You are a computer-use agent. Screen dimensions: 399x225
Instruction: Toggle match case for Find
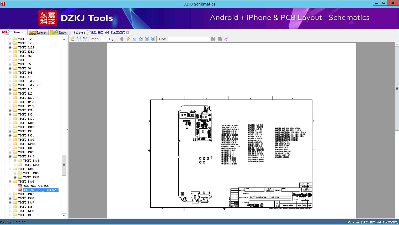point(226,39)
